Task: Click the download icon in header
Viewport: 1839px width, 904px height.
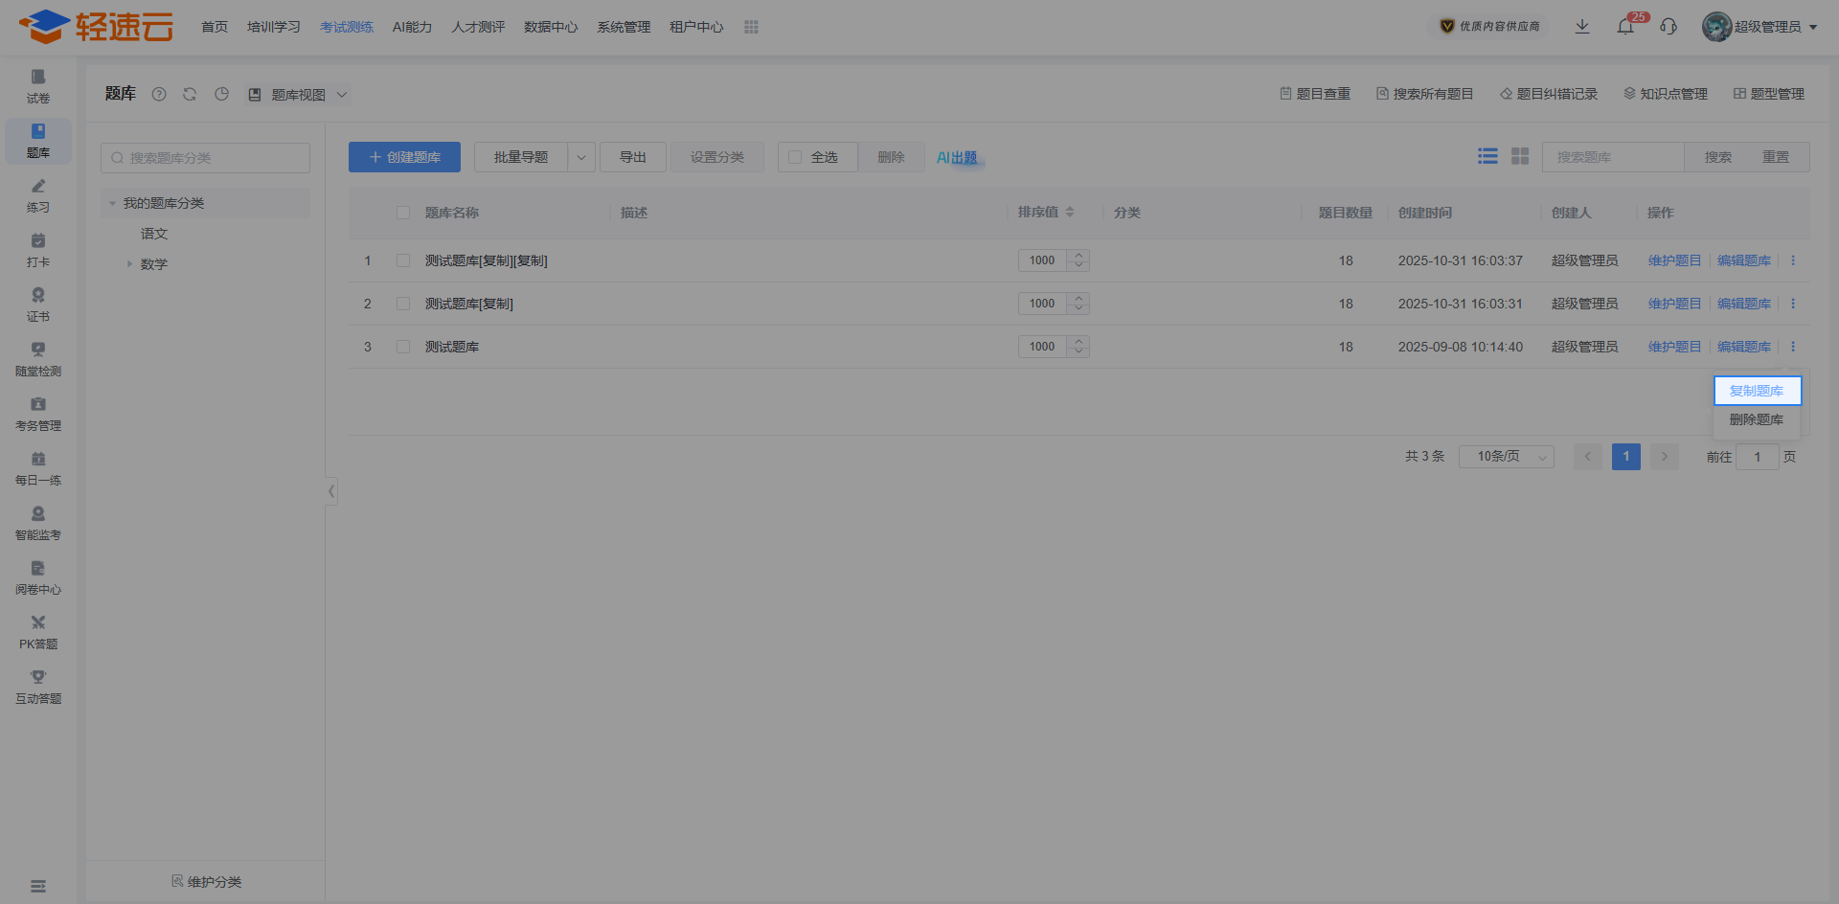Action: [1582, 27]
